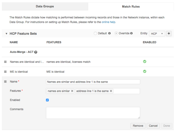Remove the 'address line 1 is the same' tag
Screen dimensions: 176x132
[x=111, y=91]
